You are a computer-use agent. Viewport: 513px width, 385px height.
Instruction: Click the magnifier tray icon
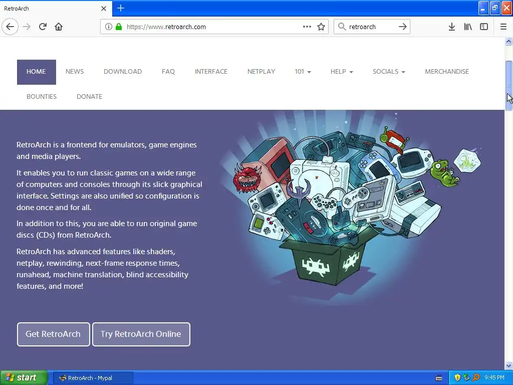tap(476, 378)
